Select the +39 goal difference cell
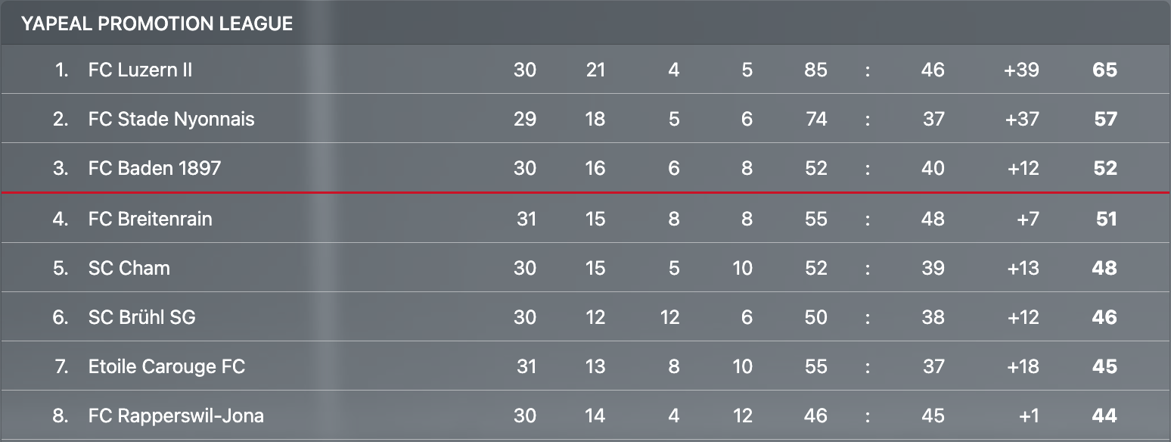Image resolution: width=1171 pixels, height=442 pixels. 1021,70
